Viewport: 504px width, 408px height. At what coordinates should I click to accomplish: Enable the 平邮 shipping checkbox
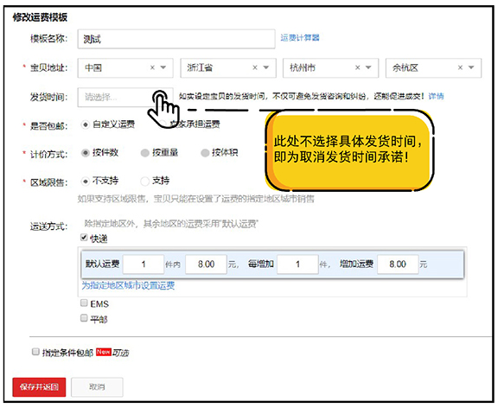84,318
